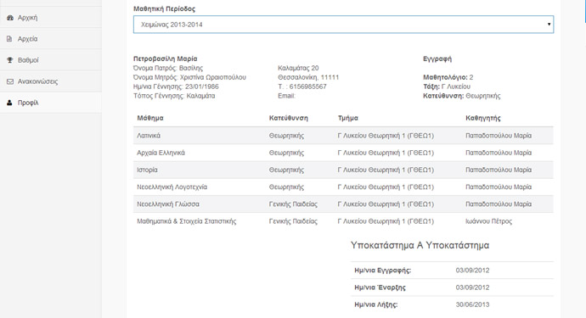Click Θεωρητικής in the Λατινικά row
Viewport: 586px width, 318px height.
point(287,136)
